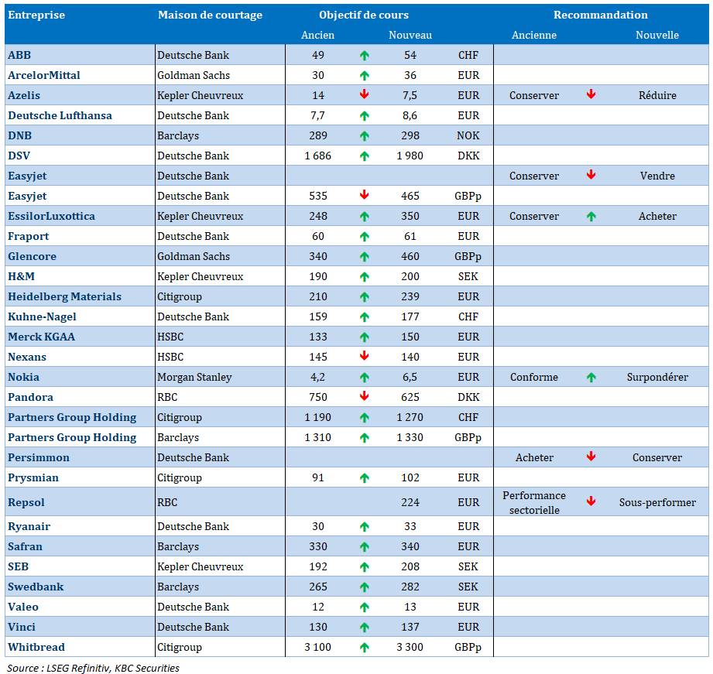Screen dimensions: 713x674
Task: Click the red down arrow in Easyjet 535 row
Action: tap(364, 196)
